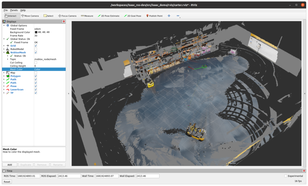Viewport: 308px width, 186px height.
Task: Expand the NvbloxMesh Status: Ok node
Action: coord(8,56)
